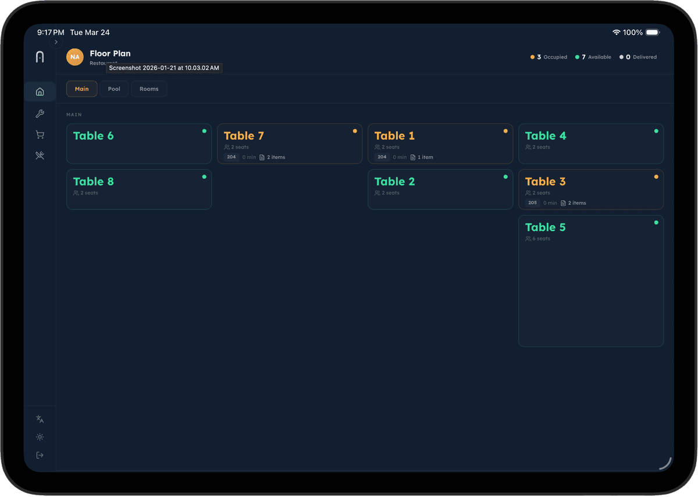698x497 pixels.
Task: Open the Table 7 card
Action: coord(289,143)
